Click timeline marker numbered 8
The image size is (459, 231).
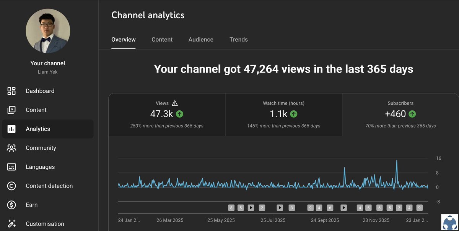coord(231,208)
